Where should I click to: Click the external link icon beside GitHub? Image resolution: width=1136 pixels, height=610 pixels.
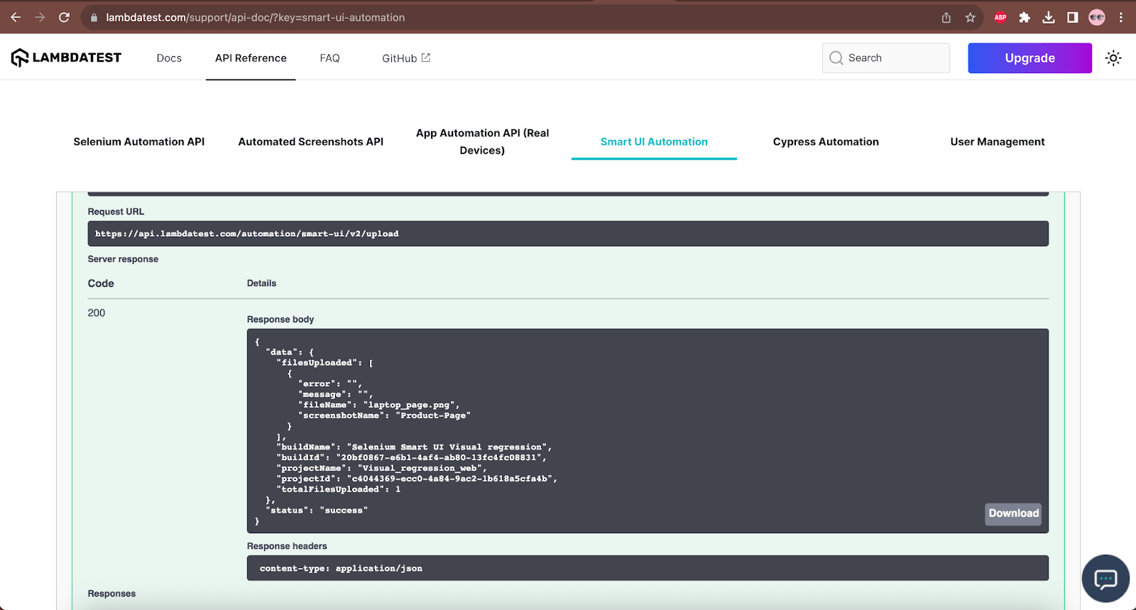[x=426, y=58]
